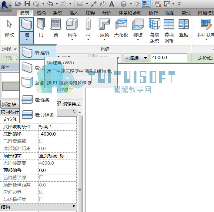Select the Door (门) tool
Image resolution: width=214 pixels, height=212 pixels.
(41, 28)
